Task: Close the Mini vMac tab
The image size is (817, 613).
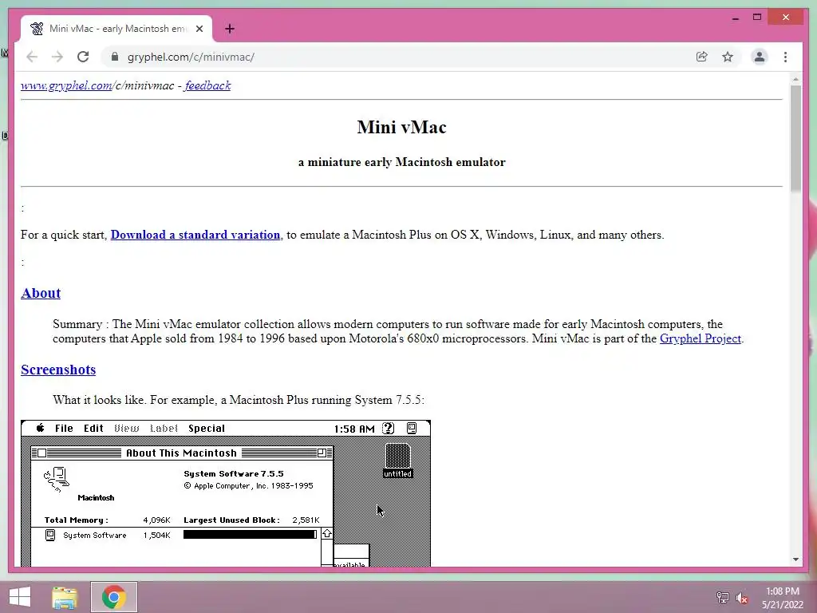Action: click(x=199, y=29)
